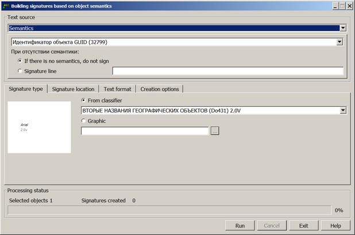Viewport: 355px width, 235px height.
Task: Click the app icon in title bar
Action: 6,5
